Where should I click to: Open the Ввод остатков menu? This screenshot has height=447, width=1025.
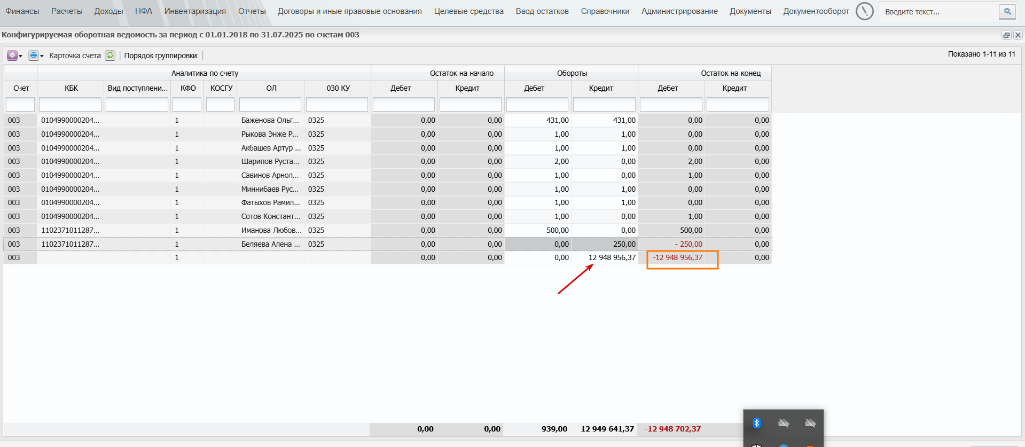tap(542, 11)
